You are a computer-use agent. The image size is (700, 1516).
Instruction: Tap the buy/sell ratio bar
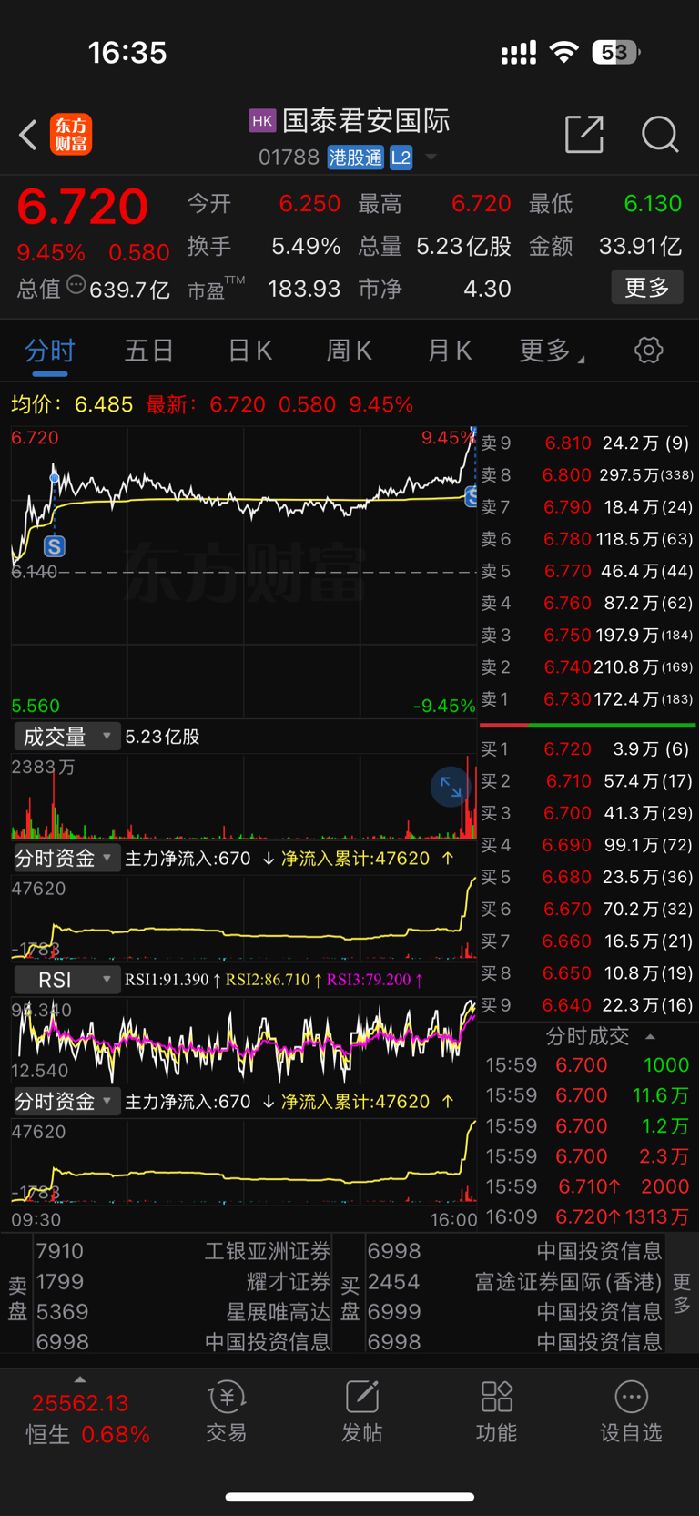click(x=587, y=726)
